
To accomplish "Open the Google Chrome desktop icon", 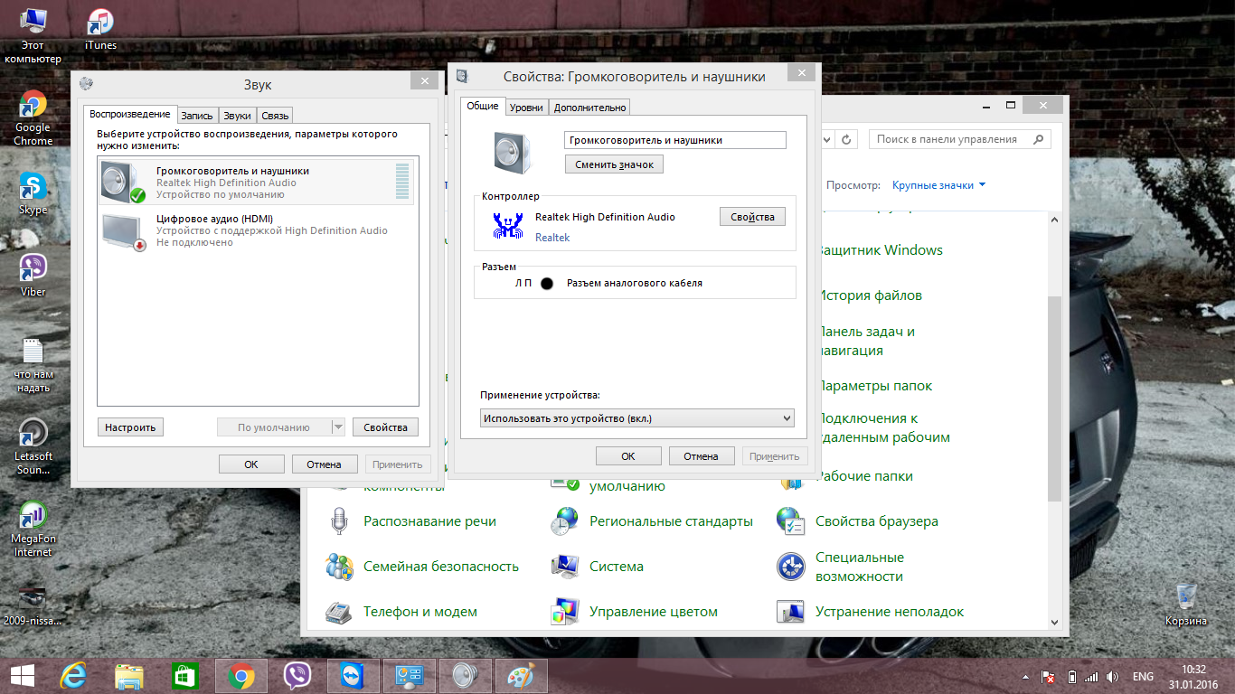I will [33, 107].
